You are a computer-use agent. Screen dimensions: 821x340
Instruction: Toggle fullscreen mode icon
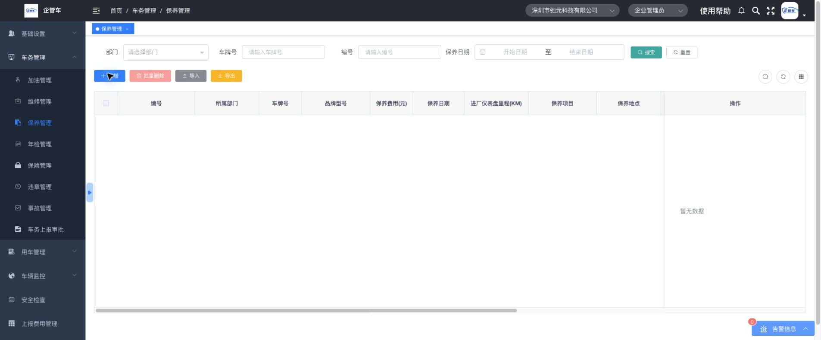(x=771, y=11)
